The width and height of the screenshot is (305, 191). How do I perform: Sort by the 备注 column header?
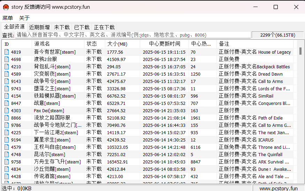pyautogui.click(x=255, y=44)
